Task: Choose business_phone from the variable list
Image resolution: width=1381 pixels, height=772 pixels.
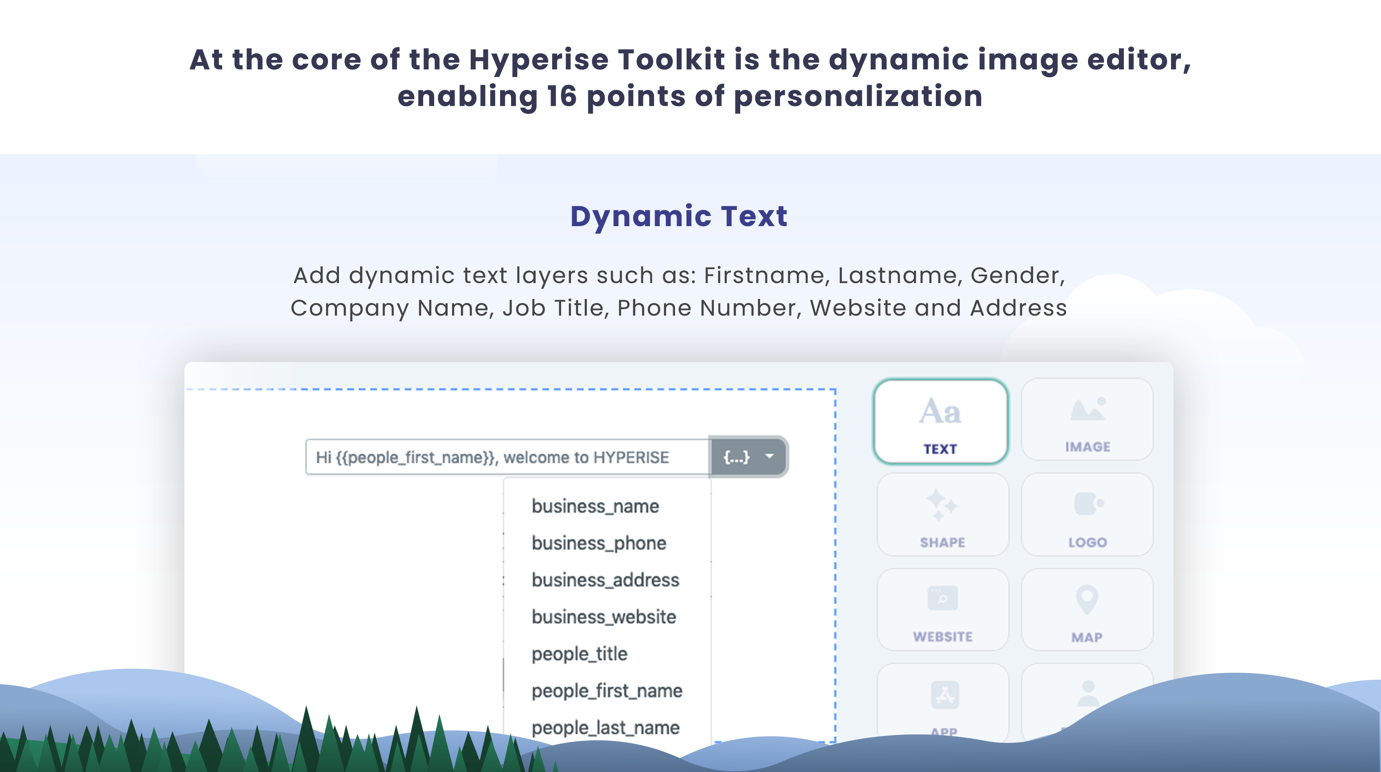Action: 599,543
